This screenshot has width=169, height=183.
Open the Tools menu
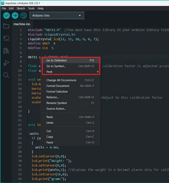click(x=31, y=8)
